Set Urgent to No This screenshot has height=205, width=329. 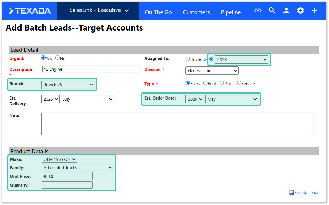pos(57,58)
